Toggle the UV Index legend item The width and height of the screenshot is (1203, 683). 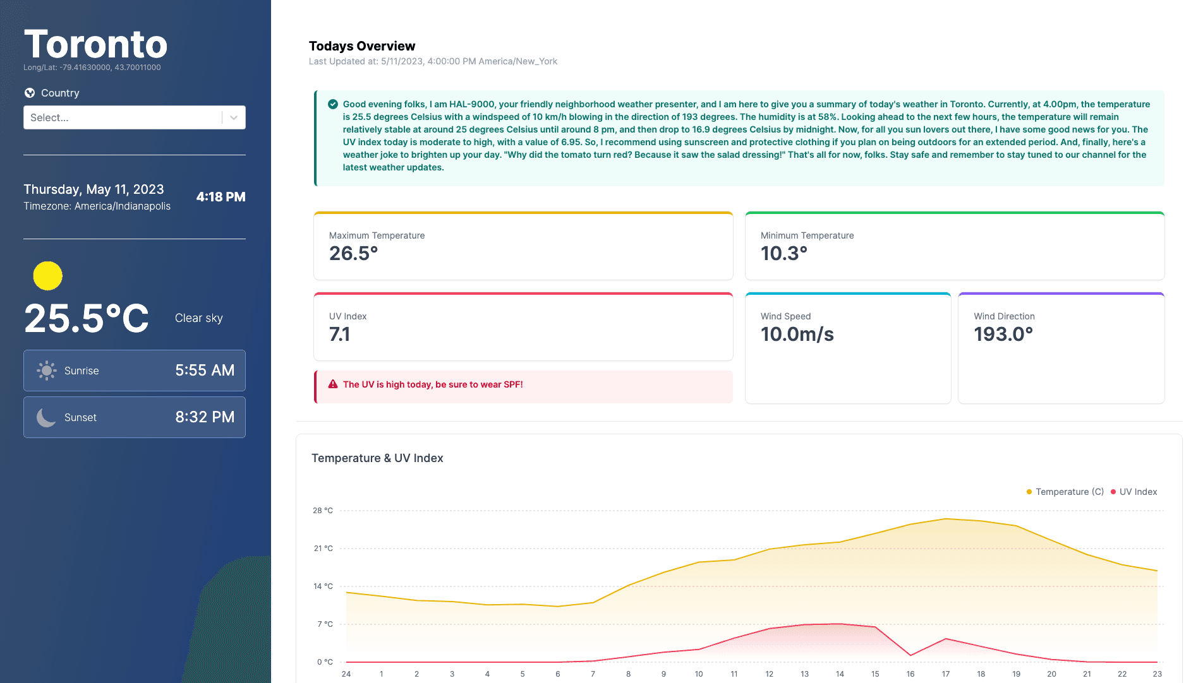pyautogui.click(x=1134, y=492)
